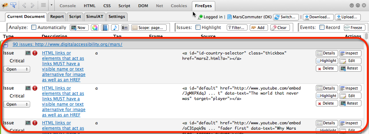Click the blue page analysis icon
369x134 pixels.
point(105,28)
